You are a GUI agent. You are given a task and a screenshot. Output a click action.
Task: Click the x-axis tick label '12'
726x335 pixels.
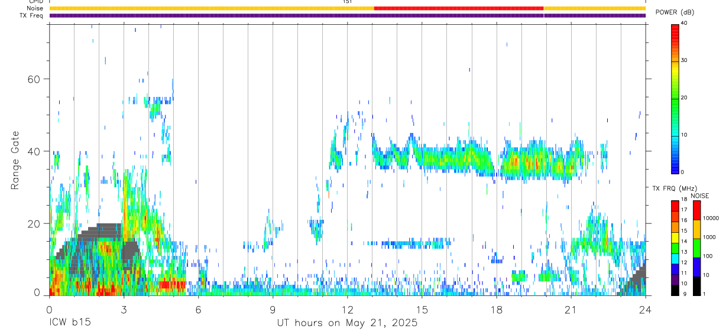[x=347, y=310]
